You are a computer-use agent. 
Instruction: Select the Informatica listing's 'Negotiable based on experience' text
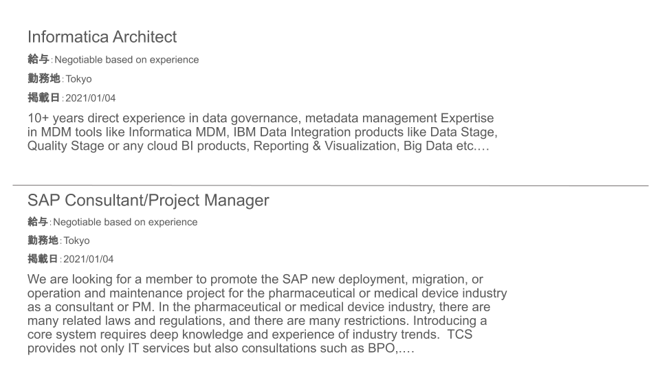(x=126, y=60)
